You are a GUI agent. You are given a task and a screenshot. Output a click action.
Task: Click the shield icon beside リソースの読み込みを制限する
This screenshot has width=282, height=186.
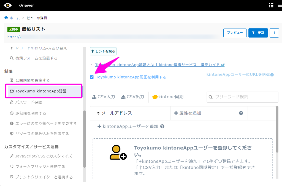click(x=12, y=134)
